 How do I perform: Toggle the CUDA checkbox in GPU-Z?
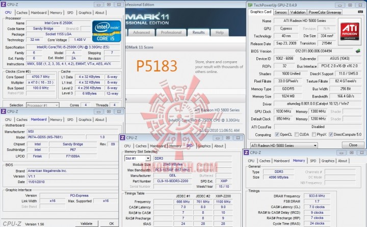[297, 135]
